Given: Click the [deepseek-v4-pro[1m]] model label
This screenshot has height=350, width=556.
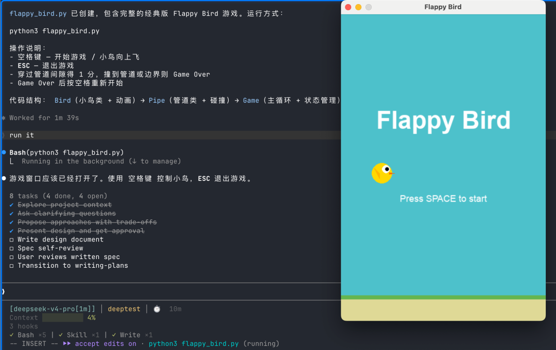Looking at the screenshot, I should pos(53,309).
